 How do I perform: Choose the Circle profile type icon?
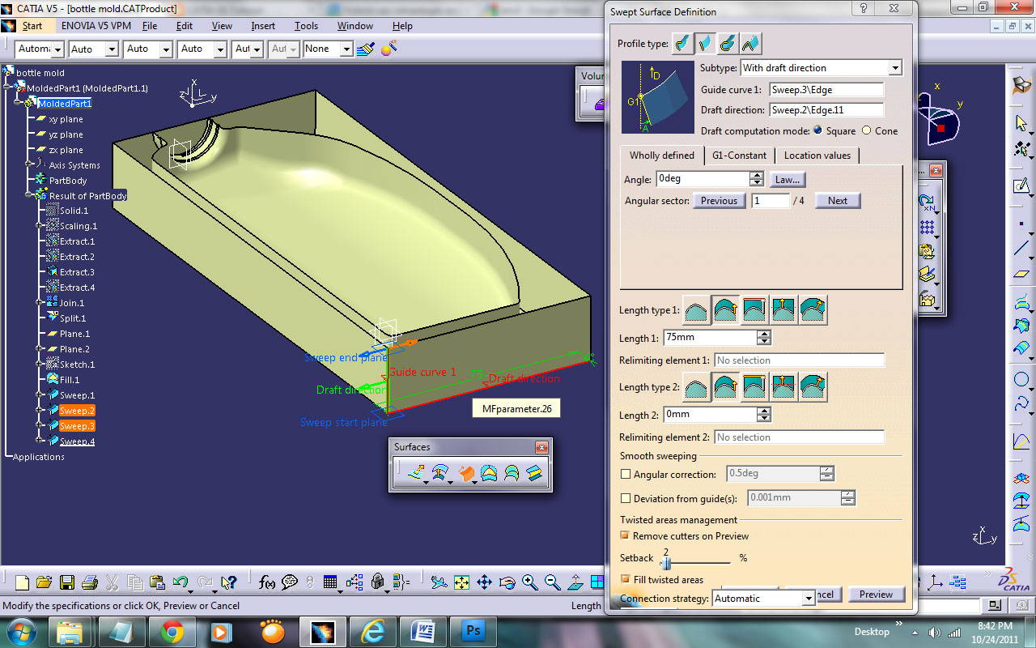728,43
